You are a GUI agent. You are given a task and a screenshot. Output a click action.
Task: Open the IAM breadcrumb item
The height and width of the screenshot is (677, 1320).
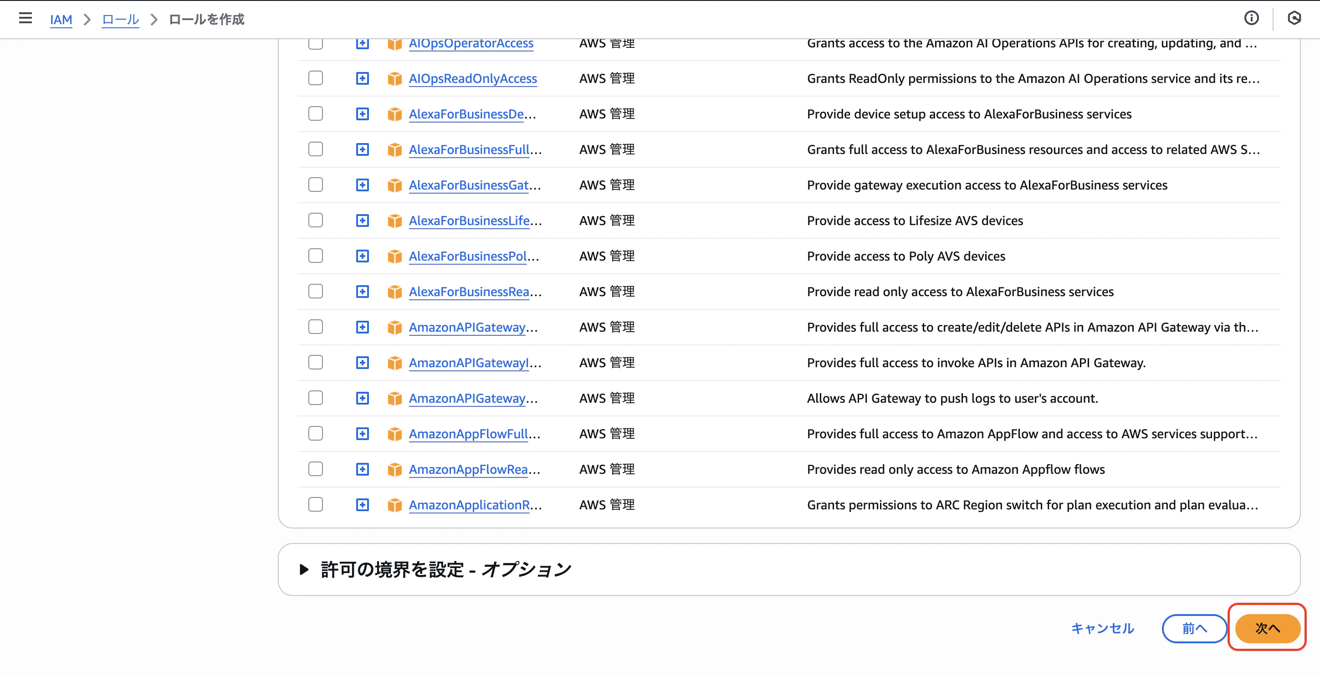(x=61, y=20)
